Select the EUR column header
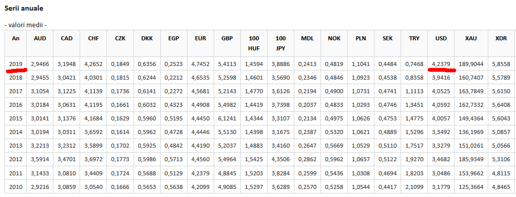 point(201,38)
